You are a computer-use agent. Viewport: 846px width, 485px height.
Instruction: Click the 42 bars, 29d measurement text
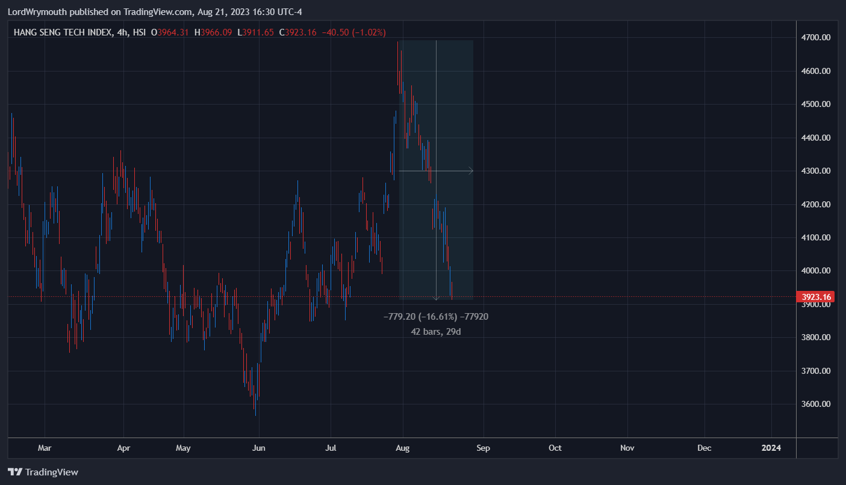436,331
